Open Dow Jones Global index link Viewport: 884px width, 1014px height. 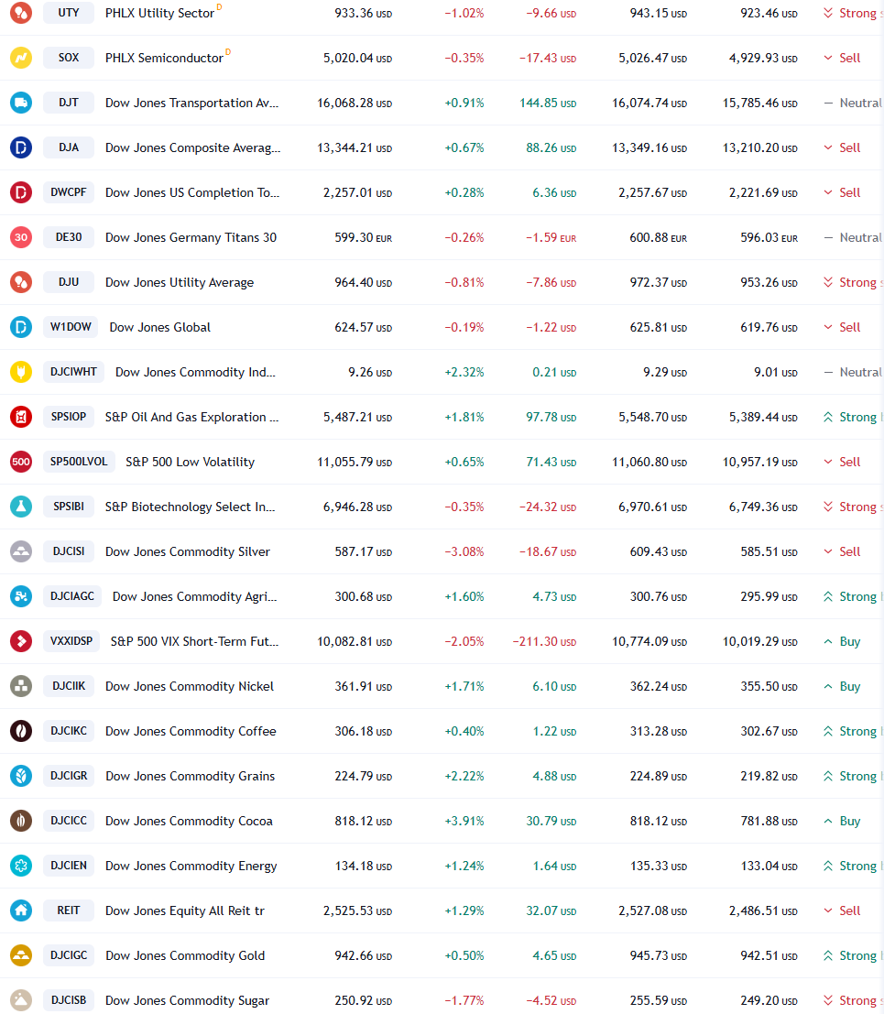pyautogui.click(x=159, y=327)
